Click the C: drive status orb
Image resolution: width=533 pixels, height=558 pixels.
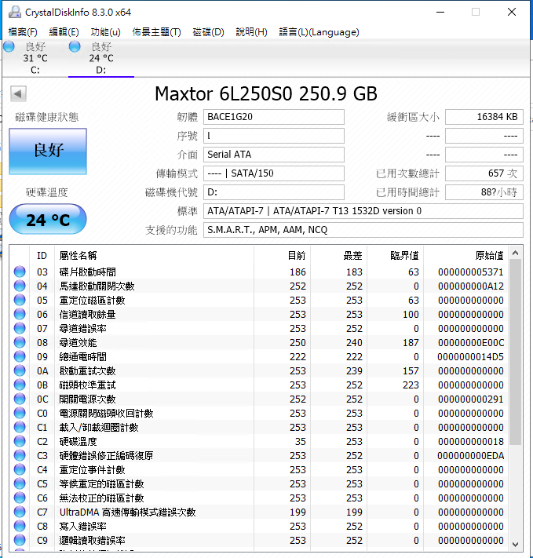pyautogui.click(x=9, y=46)
